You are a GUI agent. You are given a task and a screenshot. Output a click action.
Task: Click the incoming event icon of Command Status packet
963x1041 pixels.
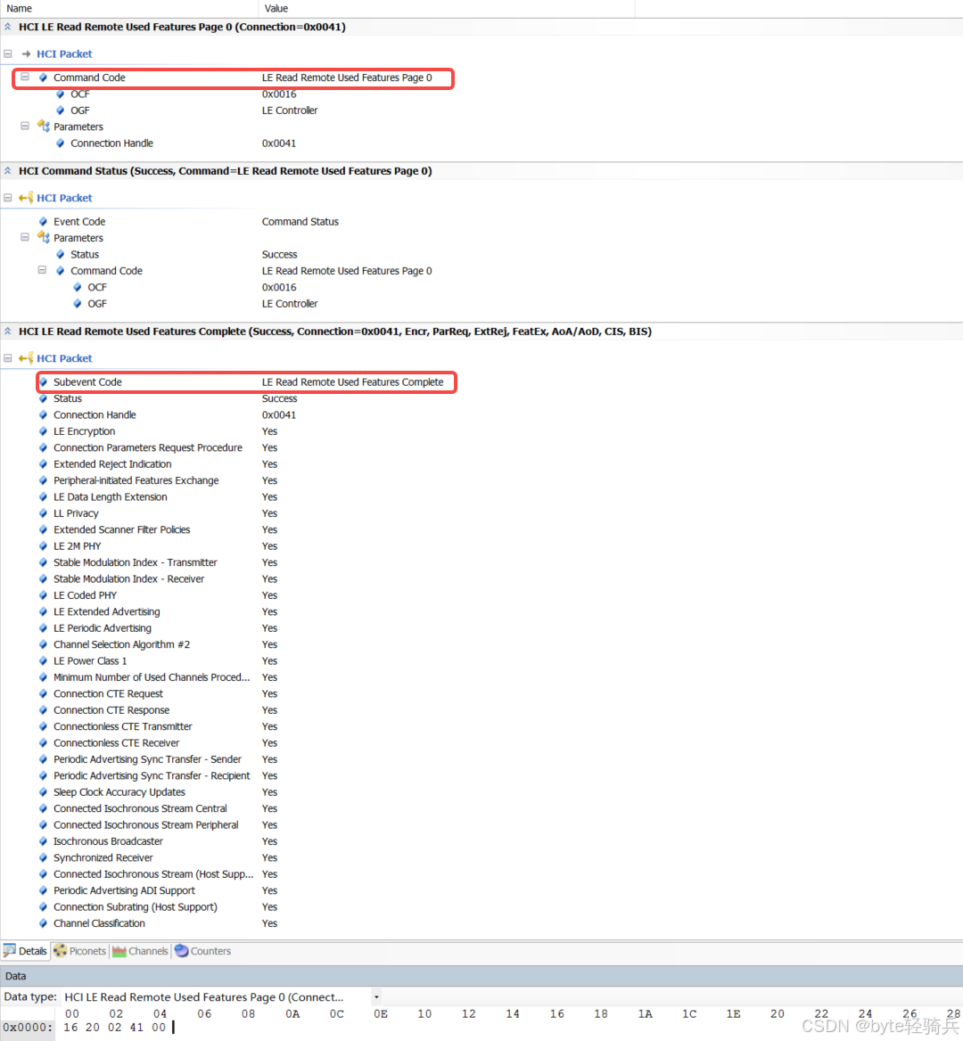click(x=26, y=198)
